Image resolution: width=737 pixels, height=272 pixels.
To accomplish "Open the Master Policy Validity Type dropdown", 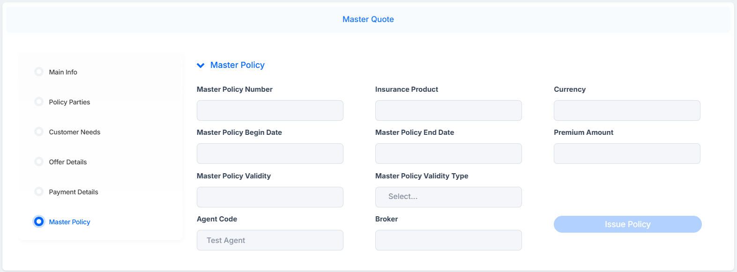I will (x=448, y=197).
